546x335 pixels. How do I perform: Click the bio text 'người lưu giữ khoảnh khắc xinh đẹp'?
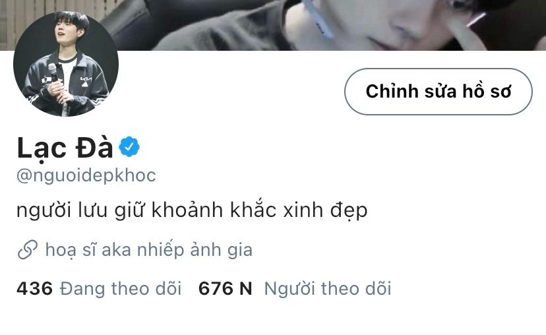click(192, 210)
